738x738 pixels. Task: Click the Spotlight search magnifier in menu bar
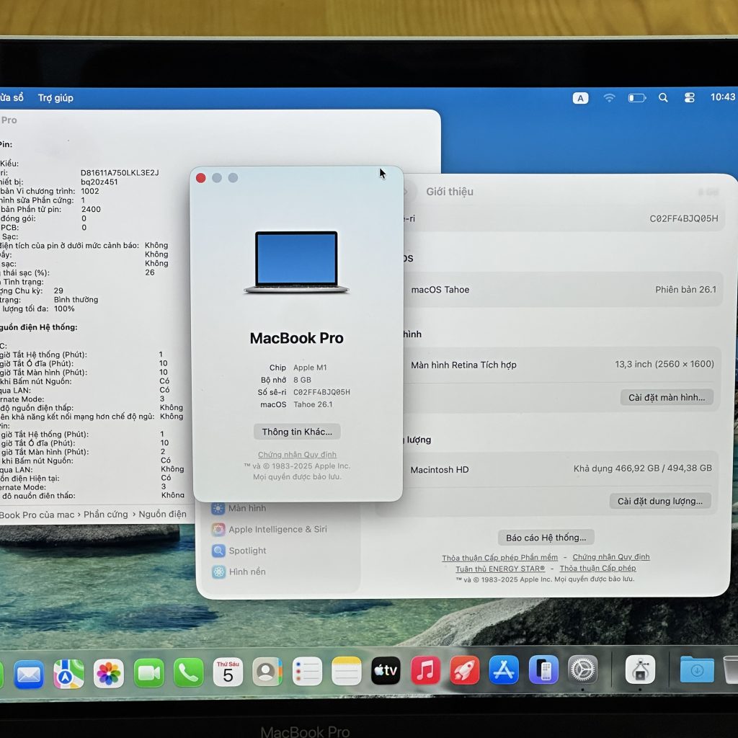click(x=662, y=97)
